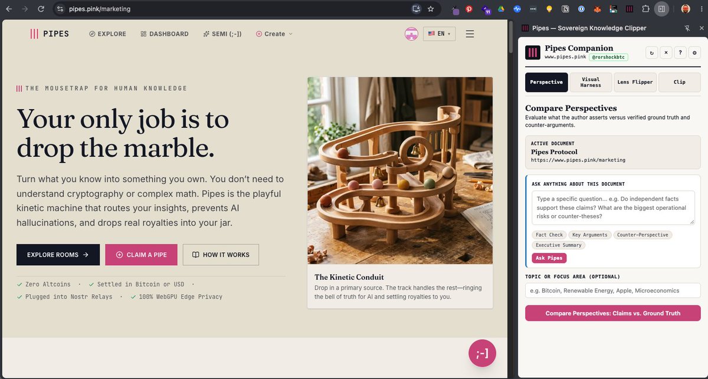708x379 pixels.
Task: Click the X button in Pipes Companion header
Action: [666, 52]
